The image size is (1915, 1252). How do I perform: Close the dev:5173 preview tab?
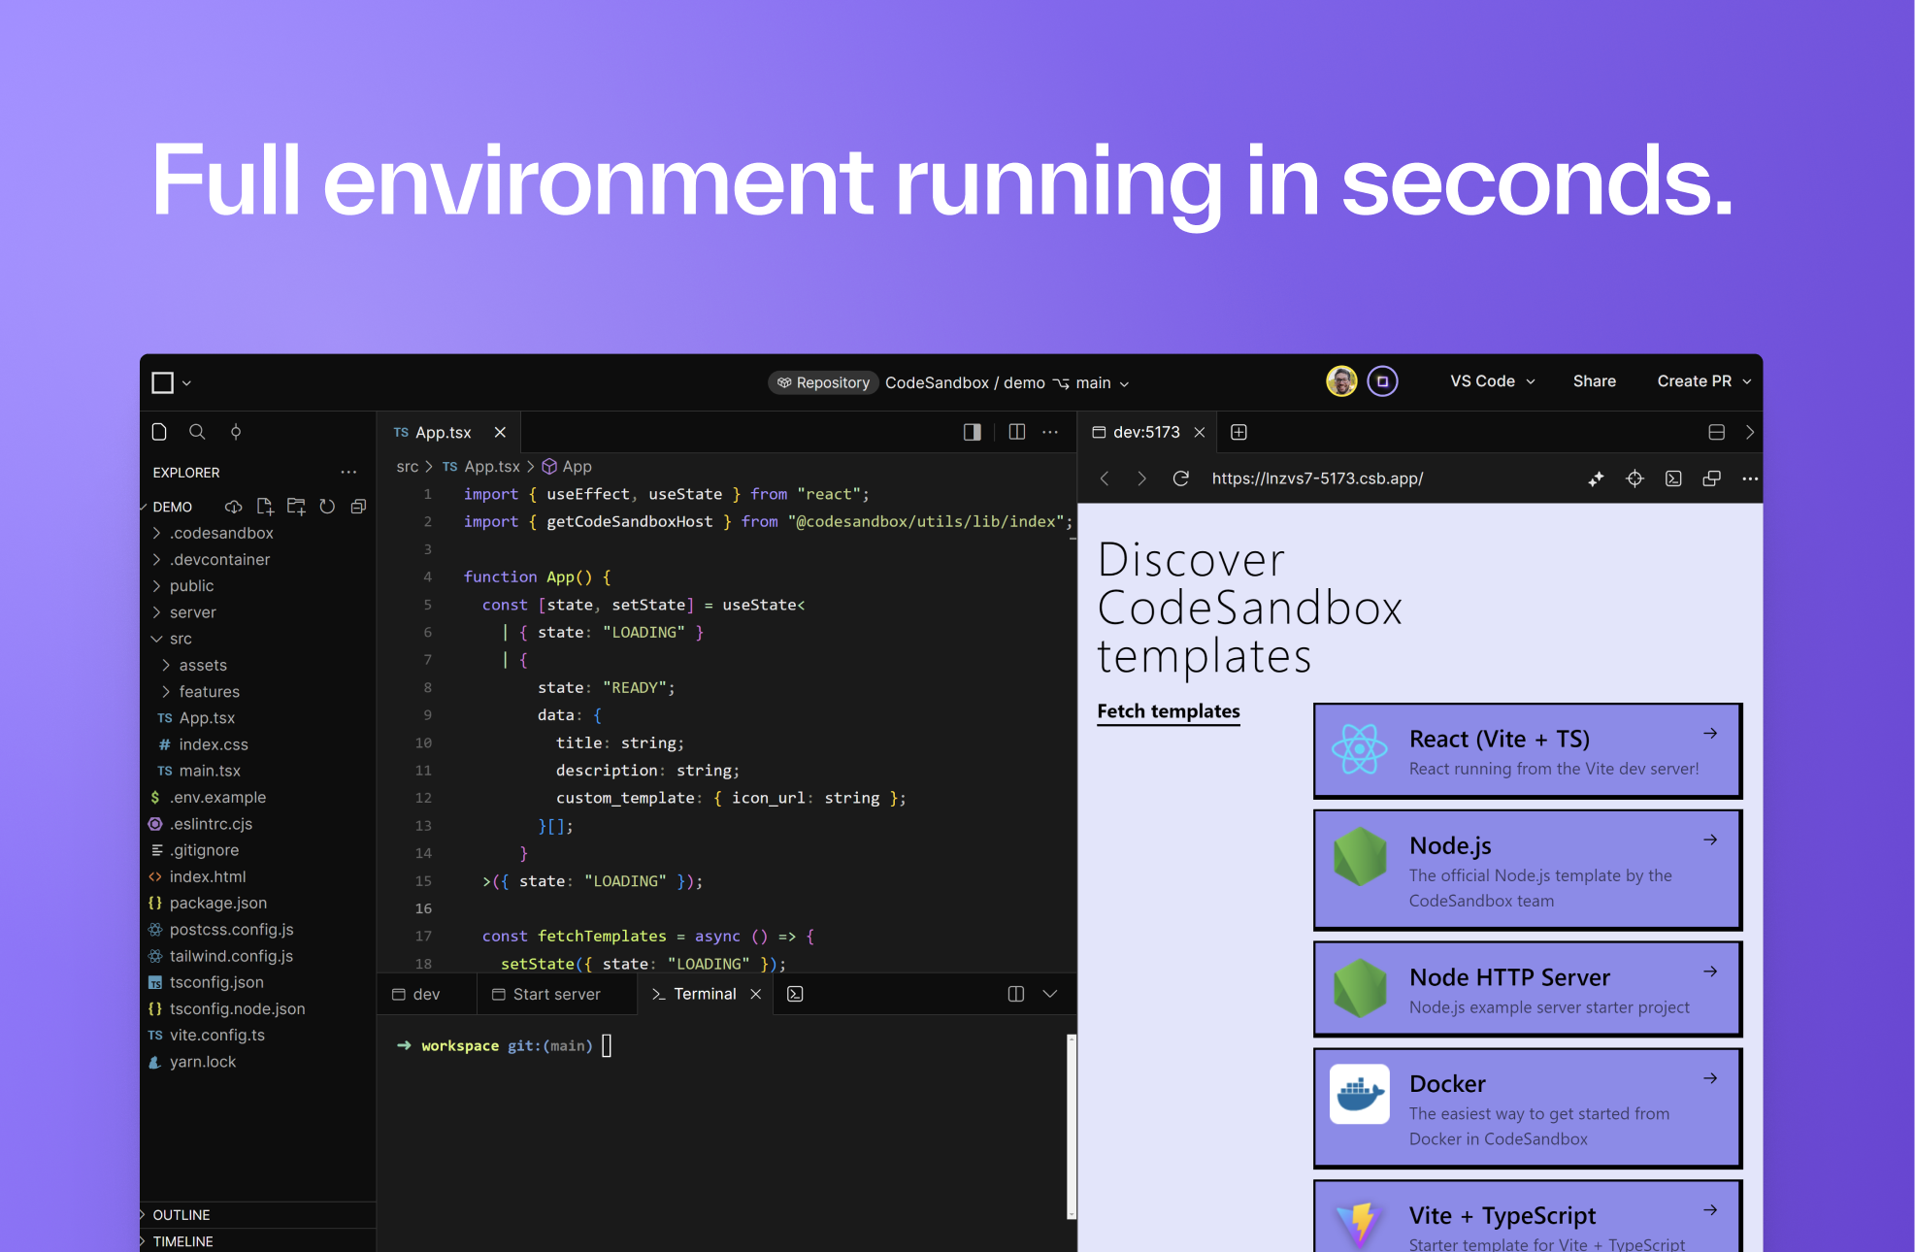pyautogui.click(x=1200, y=432)
